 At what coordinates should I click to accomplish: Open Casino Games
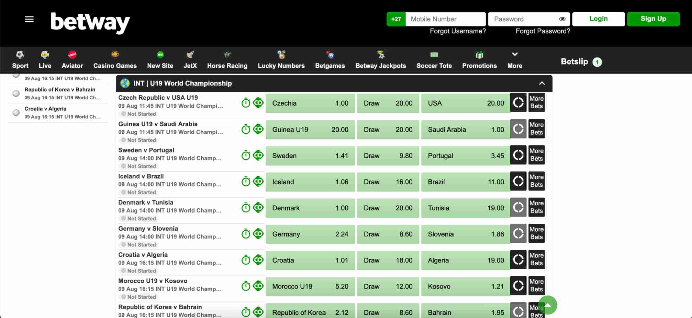pos(115,60)
